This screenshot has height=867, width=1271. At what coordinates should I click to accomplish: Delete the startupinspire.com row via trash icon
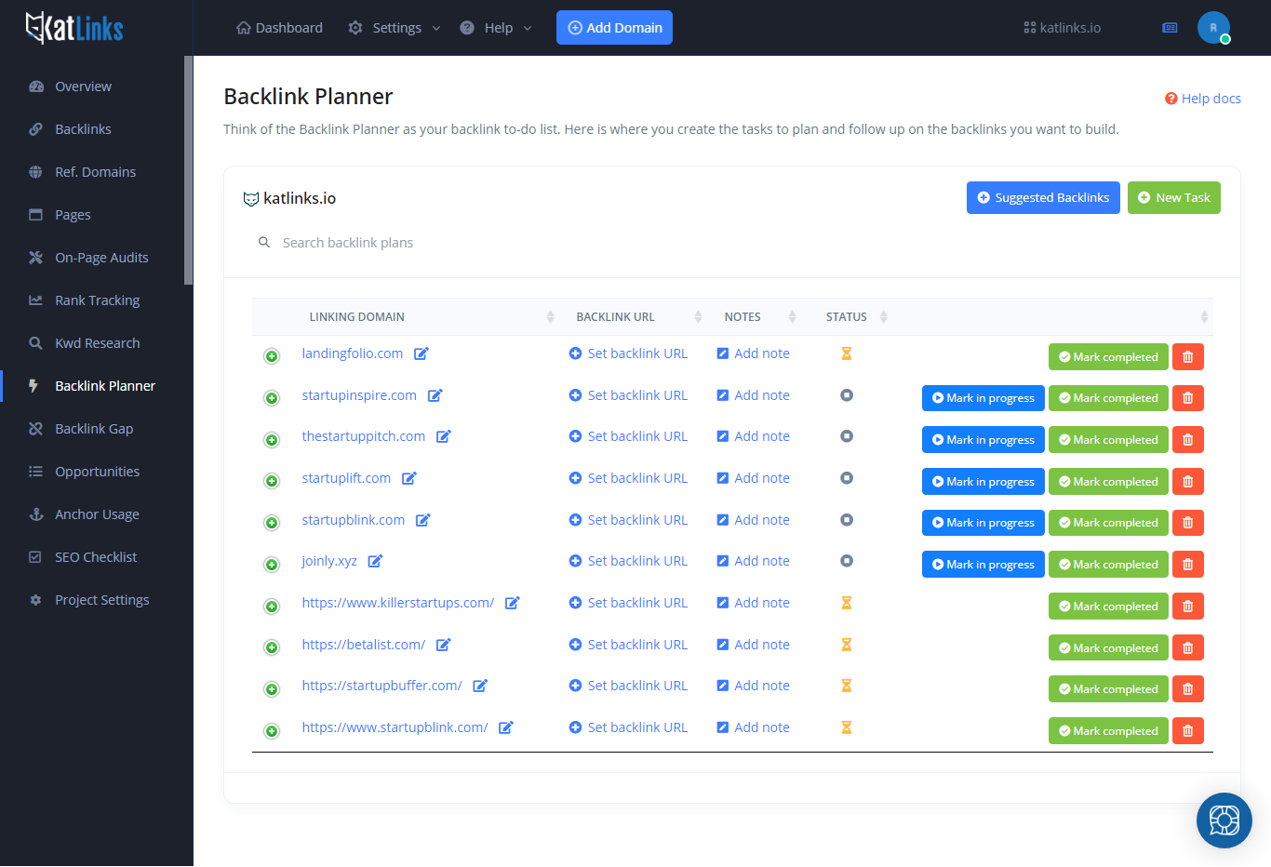tap(1187, 398)
